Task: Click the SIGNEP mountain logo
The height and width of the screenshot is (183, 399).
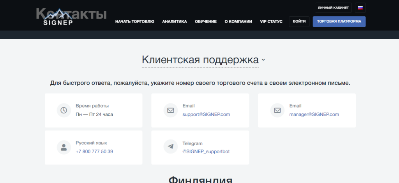Action: tap(58, 17)
